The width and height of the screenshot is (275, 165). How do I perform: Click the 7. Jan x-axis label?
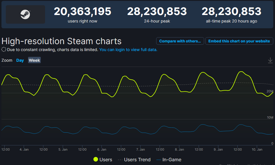141,149
